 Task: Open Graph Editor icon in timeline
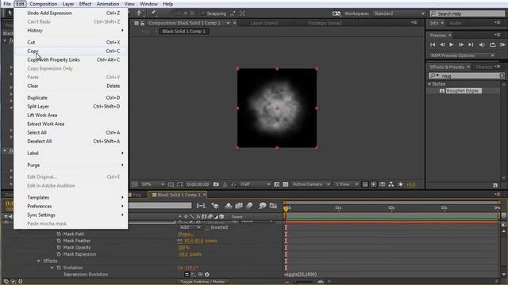click(x=273, y=206)
